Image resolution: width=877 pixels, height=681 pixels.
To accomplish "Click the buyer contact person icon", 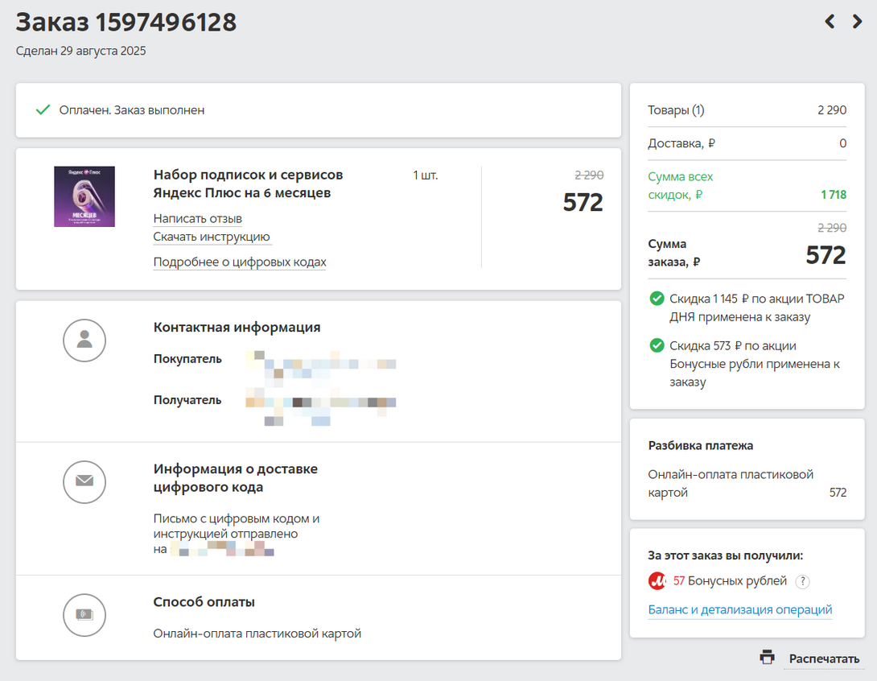I will [84, 340].
